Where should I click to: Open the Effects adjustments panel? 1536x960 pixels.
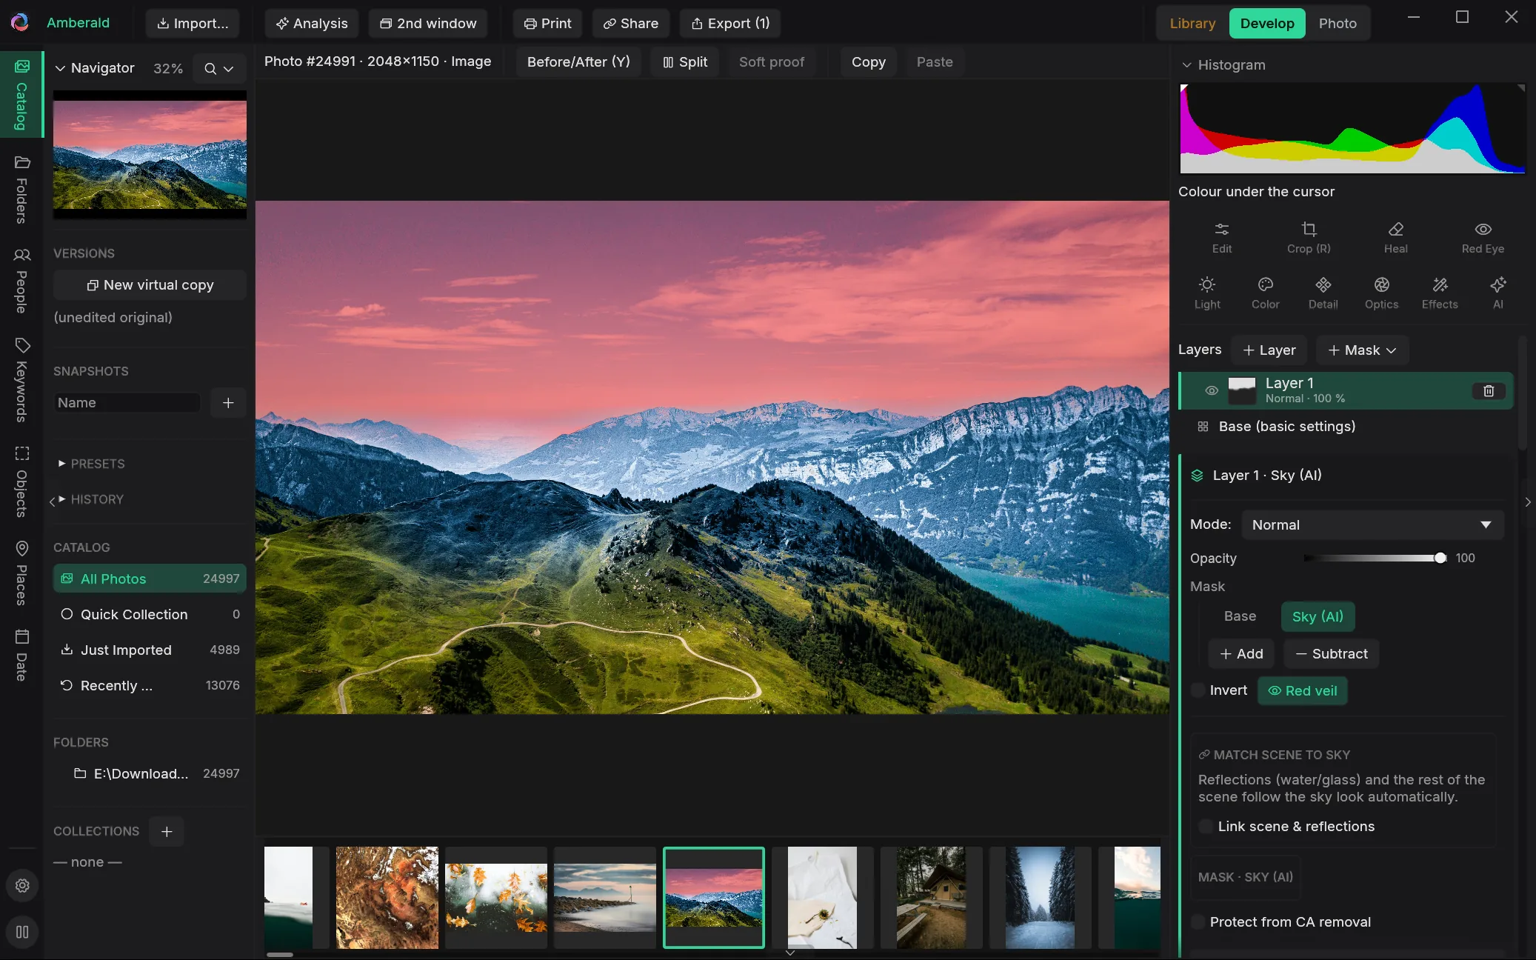click(x=1440, y=293)
